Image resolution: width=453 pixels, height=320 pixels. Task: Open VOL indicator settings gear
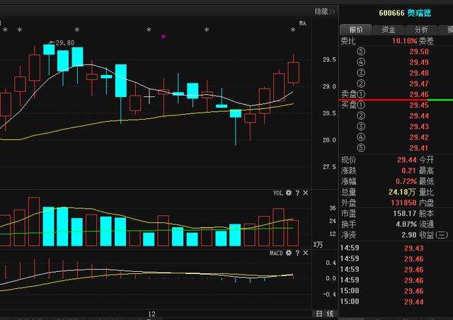[x=288, y=193]
